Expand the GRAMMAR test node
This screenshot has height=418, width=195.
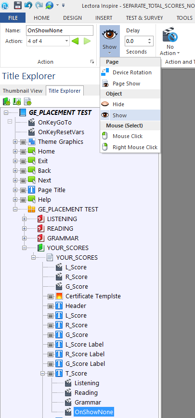click(25, 238)
